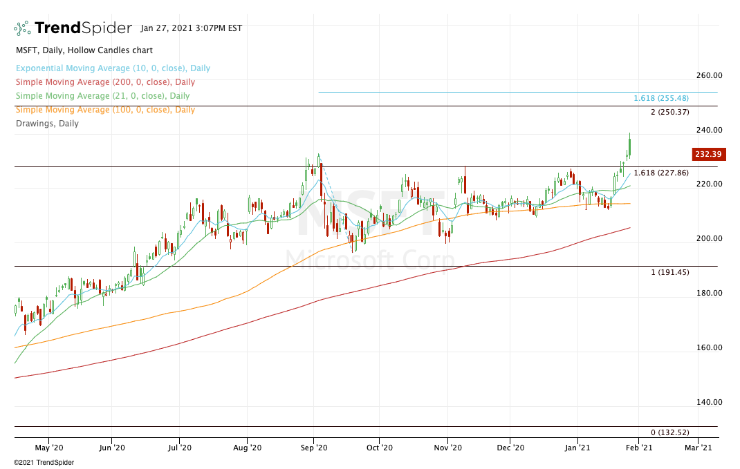
Task: Click the Dec '20 date axis label
Action: (510, 448)
